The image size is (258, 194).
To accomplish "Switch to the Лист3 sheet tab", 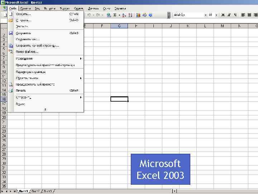I will point(48,191).
